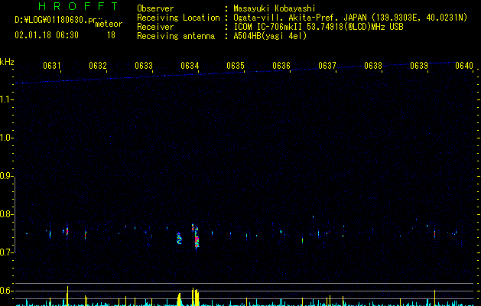Click the Receiver label
The width and height of the screenshot is (481, 306).
155,27
